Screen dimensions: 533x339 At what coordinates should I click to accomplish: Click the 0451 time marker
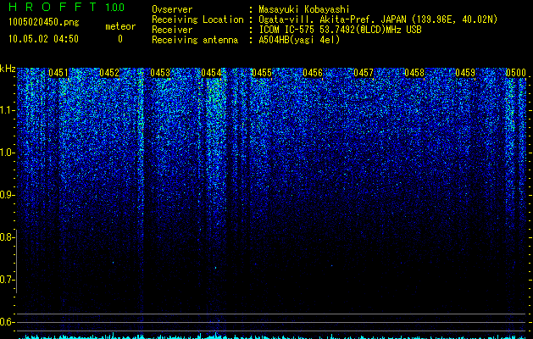tap(58, 73)
